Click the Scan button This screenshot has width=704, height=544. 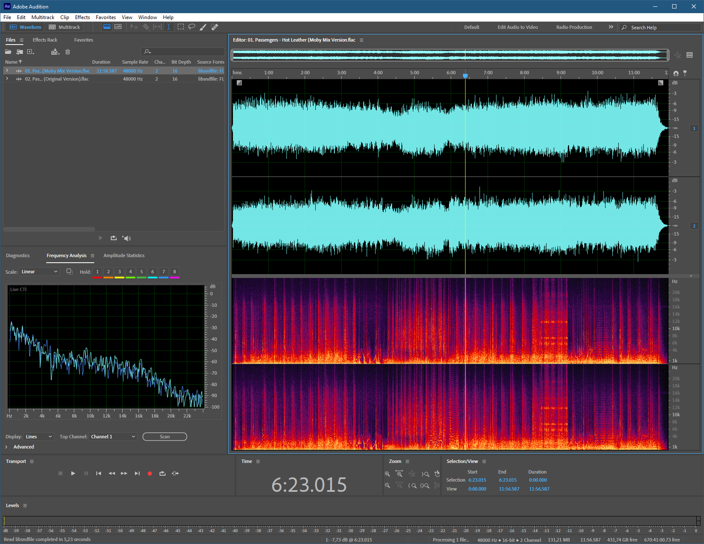(165, 437)
